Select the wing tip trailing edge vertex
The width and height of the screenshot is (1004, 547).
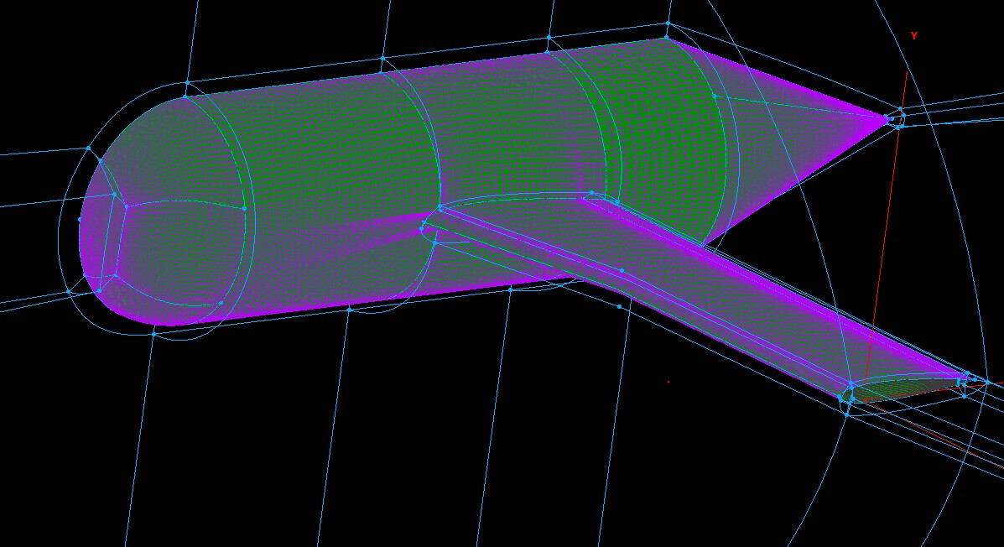click(967, 373)
